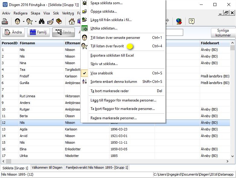Choose Utöka söklistan... menu item
Image resolution: width=236 pixels, height=178 pixels.
[123, 28]
